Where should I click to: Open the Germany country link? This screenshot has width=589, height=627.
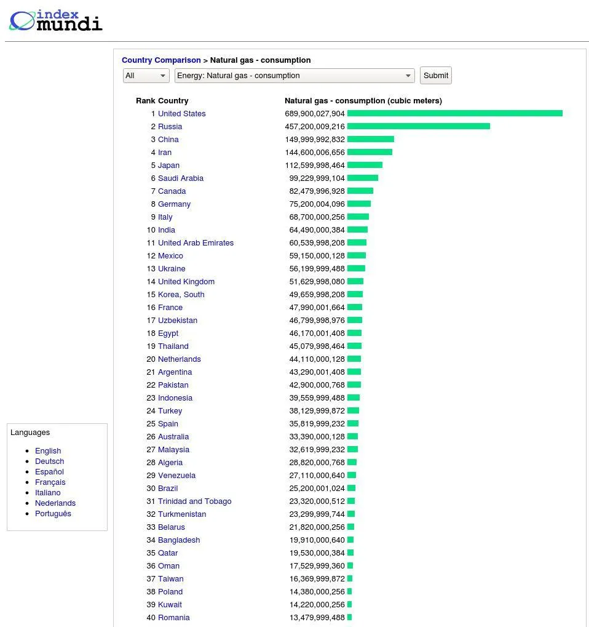pyautogui.click(x=174, y=204)
